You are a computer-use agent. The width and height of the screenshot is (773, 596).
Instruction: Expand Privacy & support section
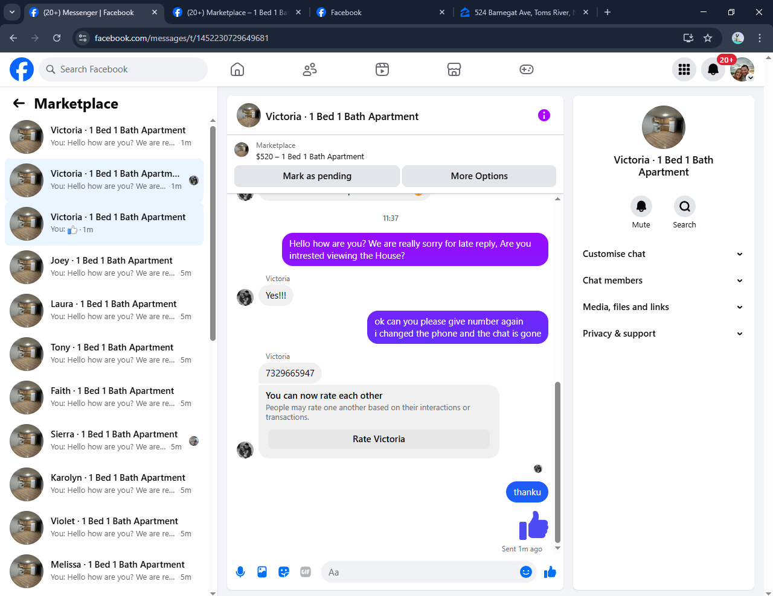click(663, 334)
